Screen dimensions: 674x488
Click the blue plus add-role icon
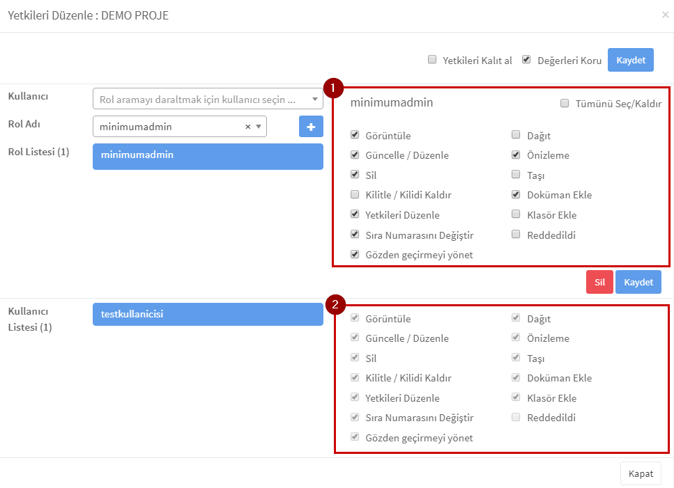point(311,127)
